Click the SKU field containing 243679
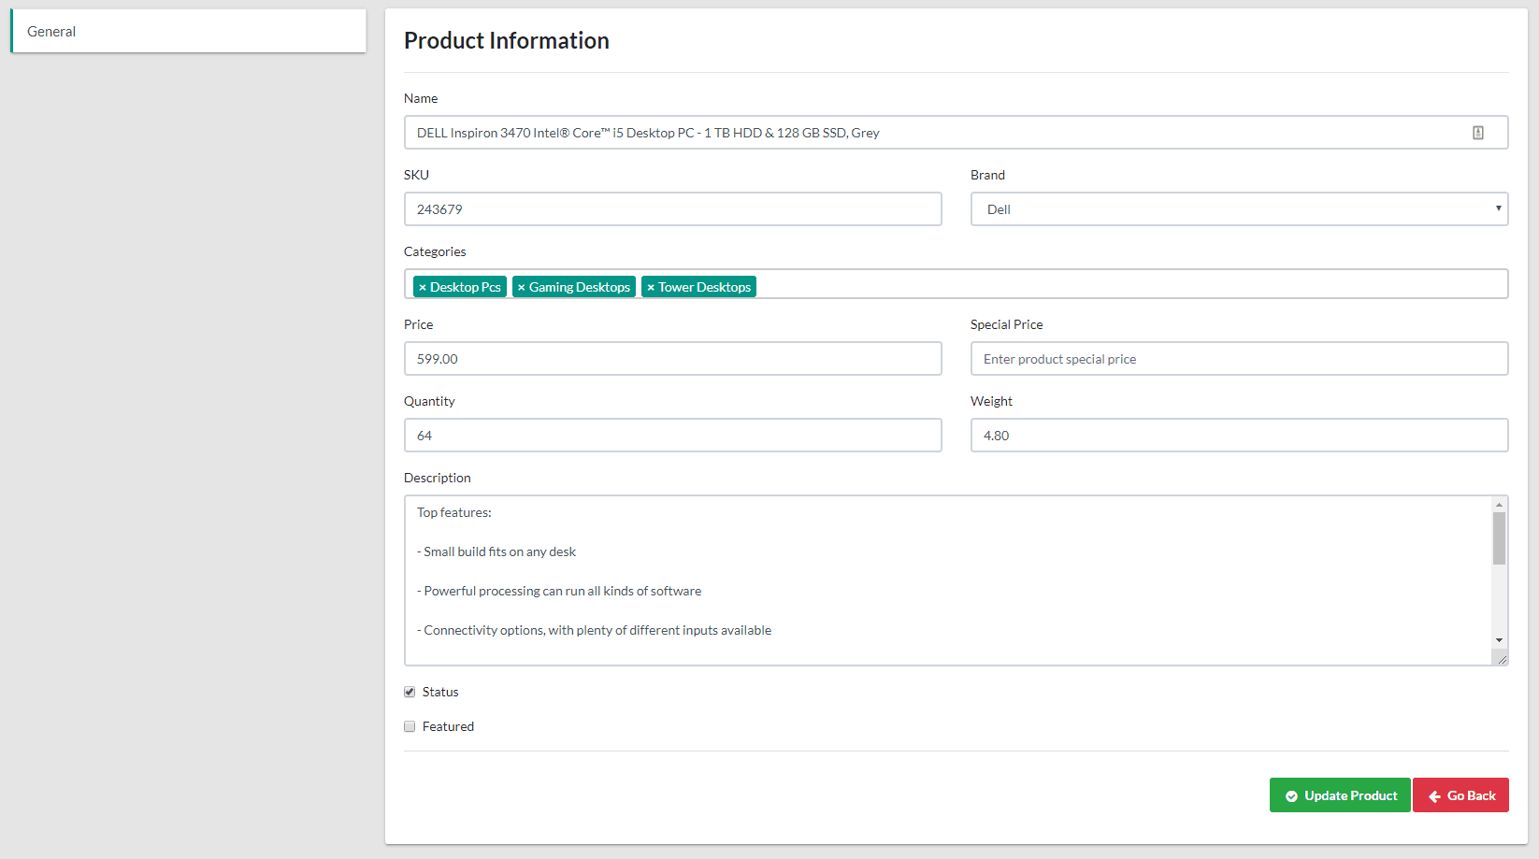 672,209
